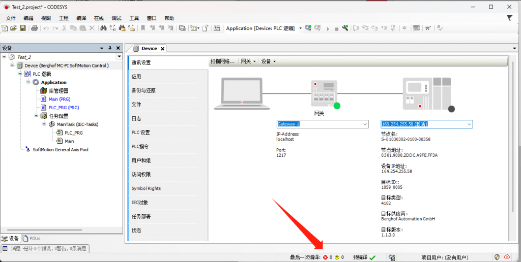Collapse the 任务配置 tree node
Screen dimensions: 521x262
tap(28, 115)
